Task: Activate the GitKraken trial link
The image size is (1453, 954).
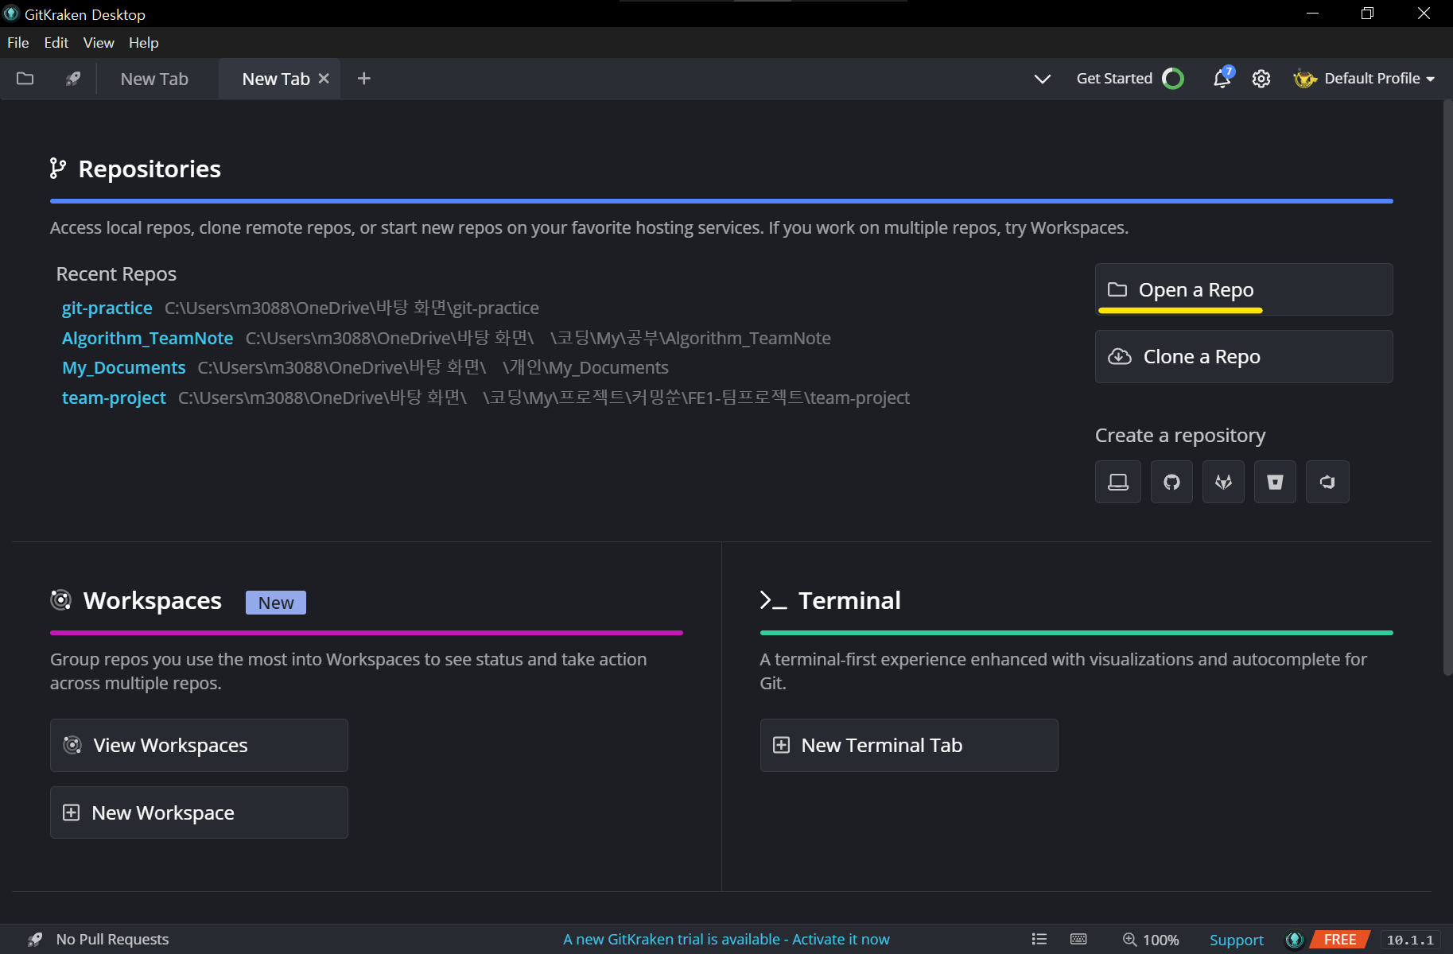Action: click(726, 939)
